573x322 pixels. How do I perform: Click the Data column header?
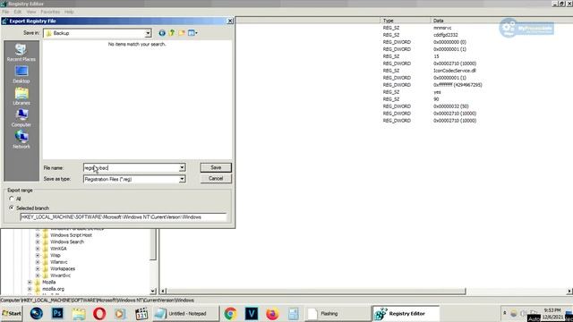tap(501, 21)
